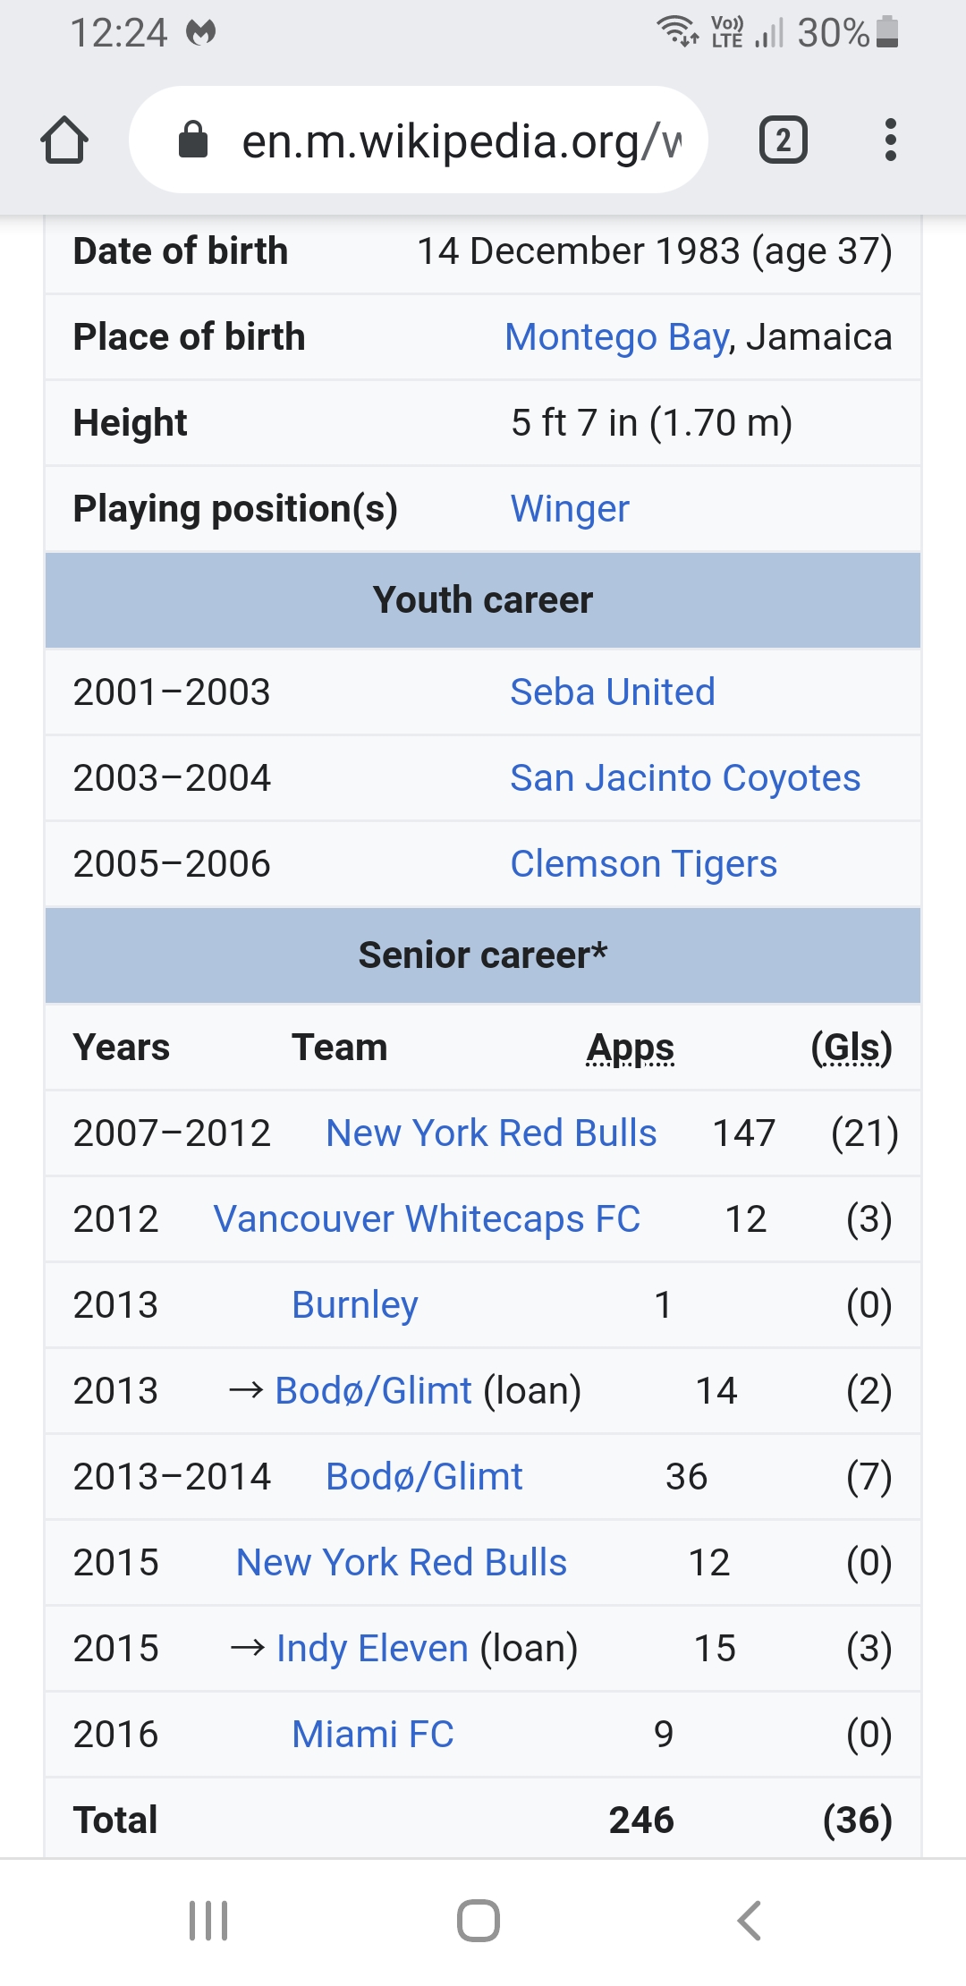Image resolution: width=966 pixels, height=1986 pixels.
Task: Open the browser three-dot menu
Action: (x=890, y=140)
